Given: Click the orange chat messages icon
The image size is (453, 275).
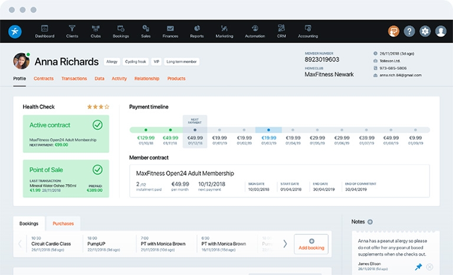Looking at the screenshot, I should click(393, 31).
